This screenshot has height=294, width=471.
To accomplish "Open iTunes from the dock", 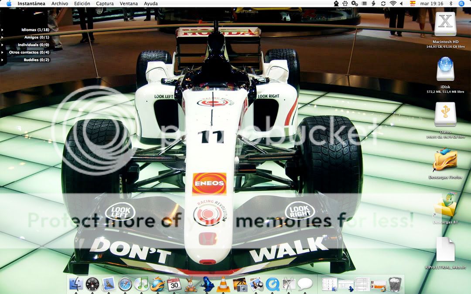I will [141, 284].
